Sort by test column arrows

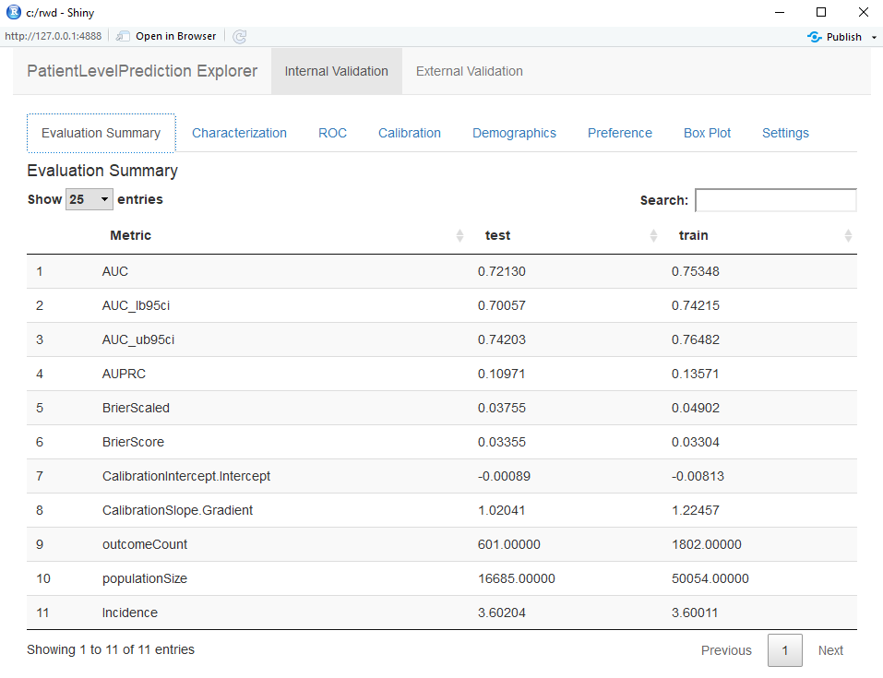[x=653, y=235]
